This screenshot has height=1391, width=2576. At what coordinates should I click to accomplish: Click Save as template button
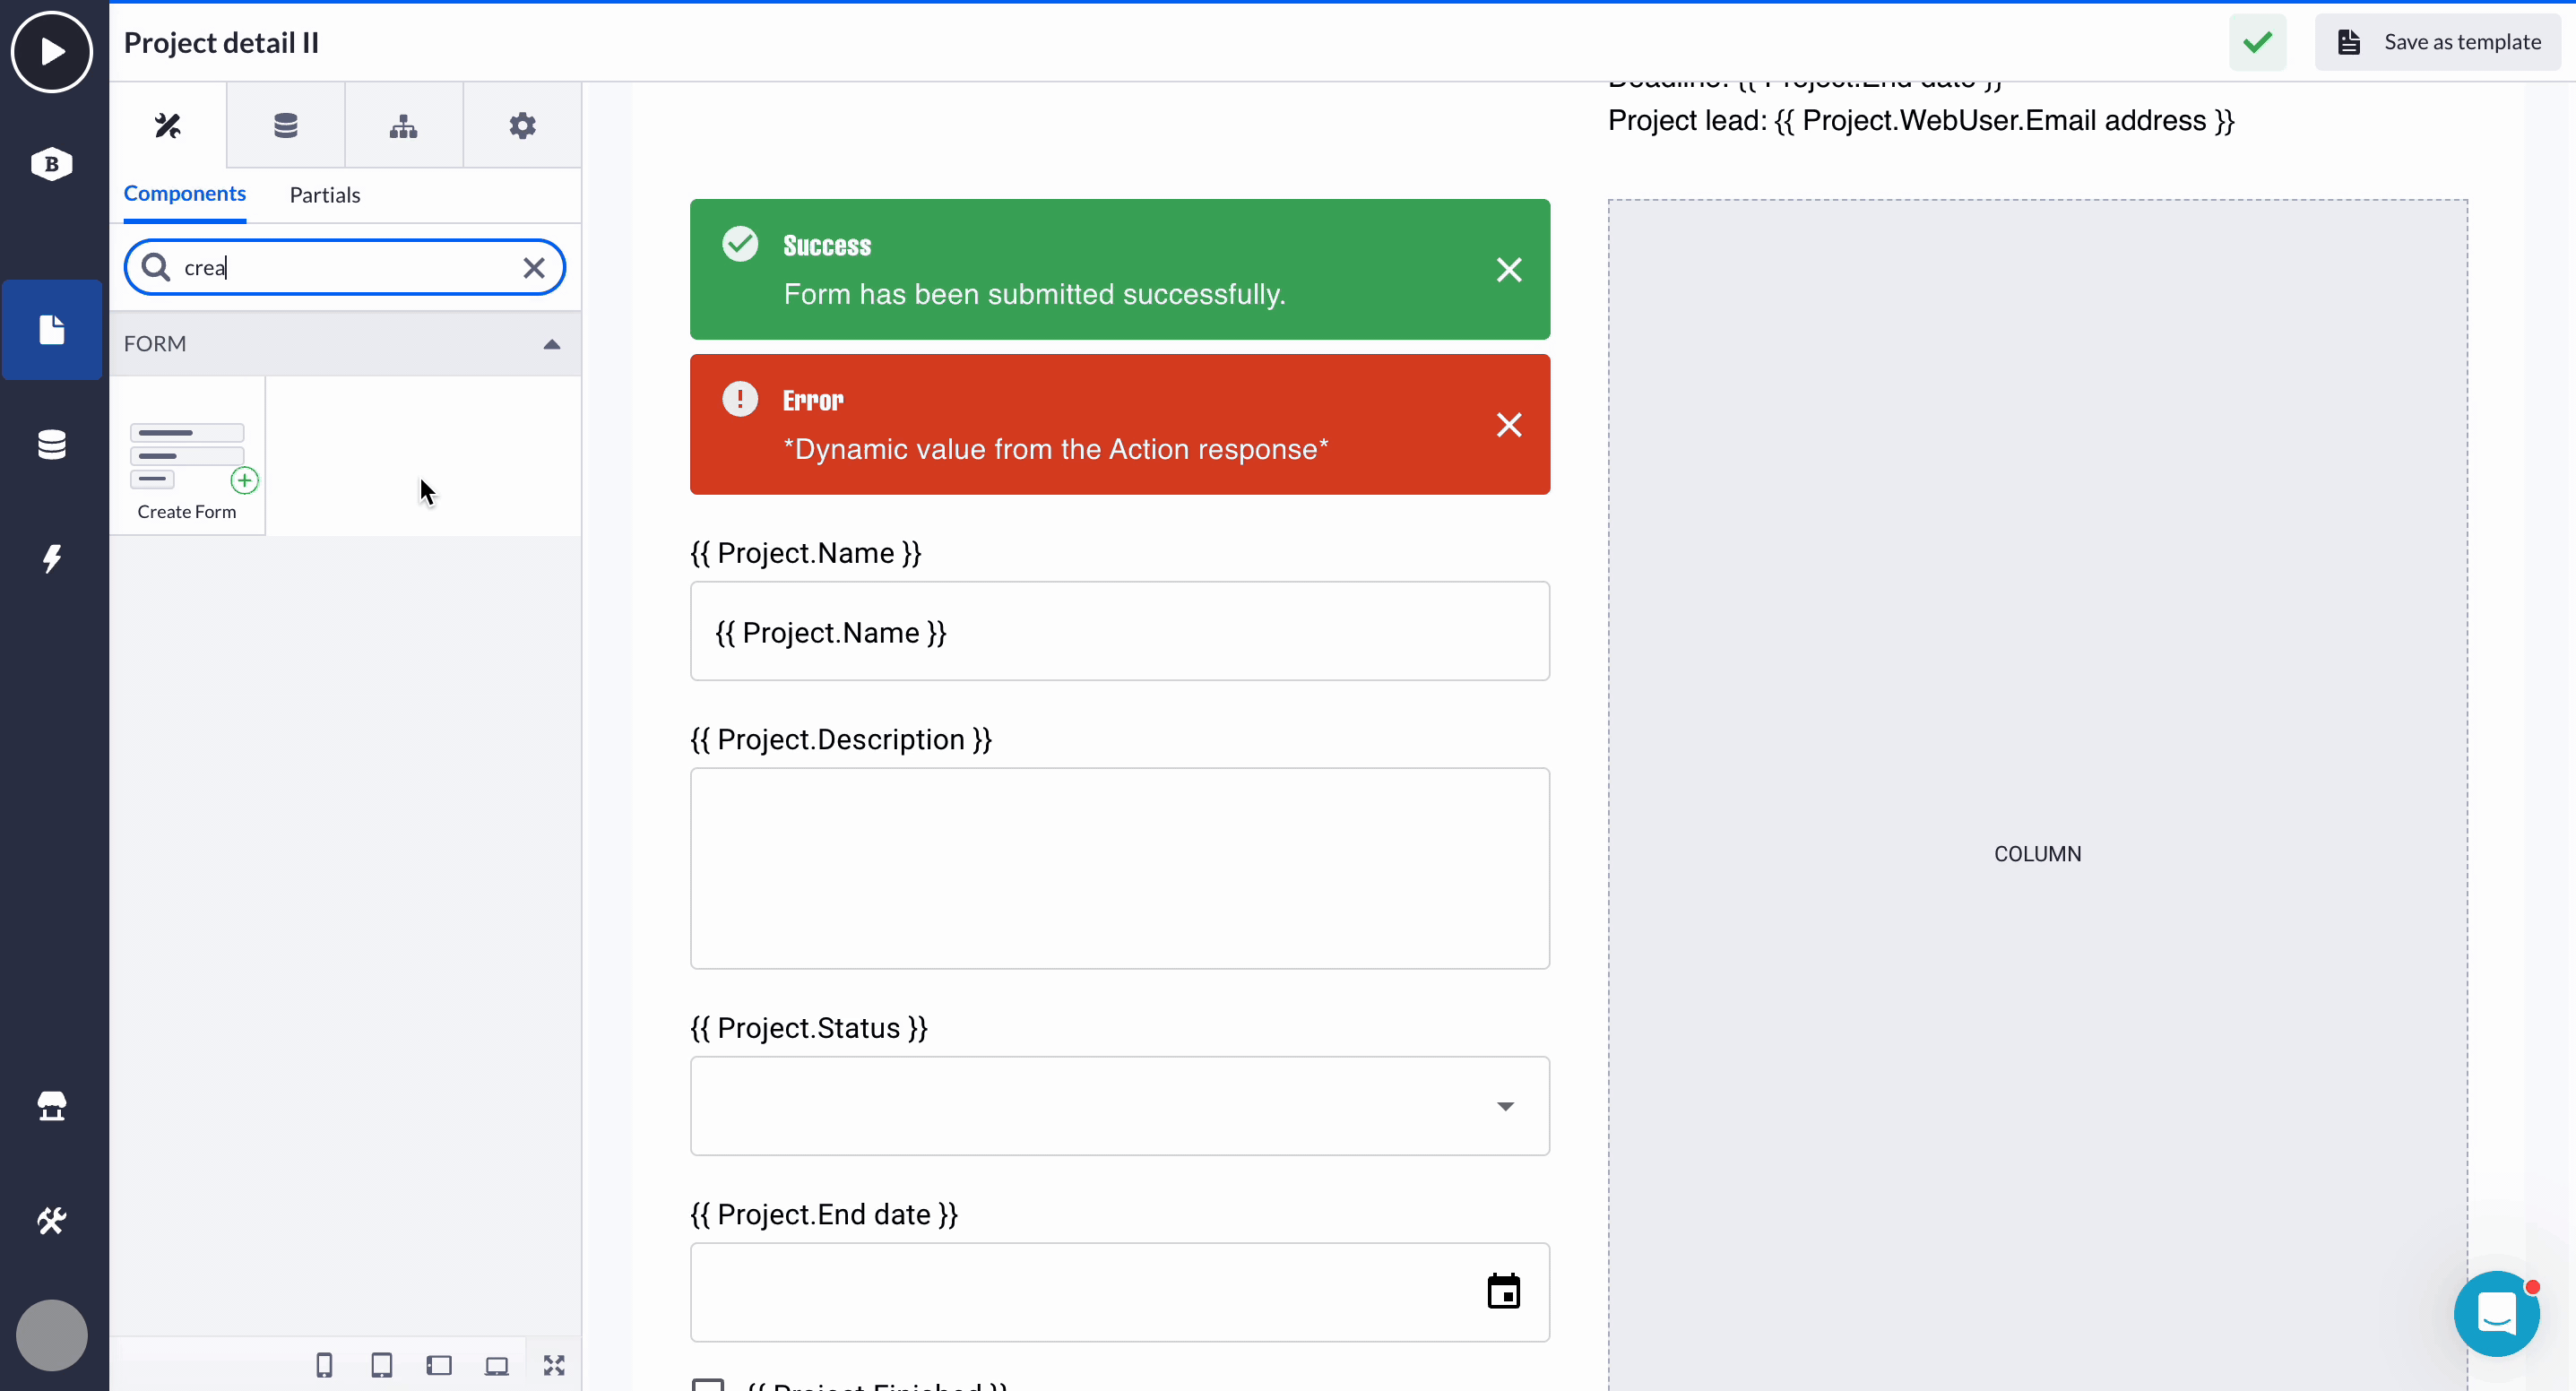2439,42
